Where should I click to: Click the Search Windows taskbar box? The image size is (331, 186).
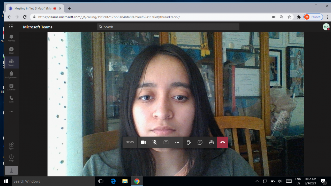54,181
